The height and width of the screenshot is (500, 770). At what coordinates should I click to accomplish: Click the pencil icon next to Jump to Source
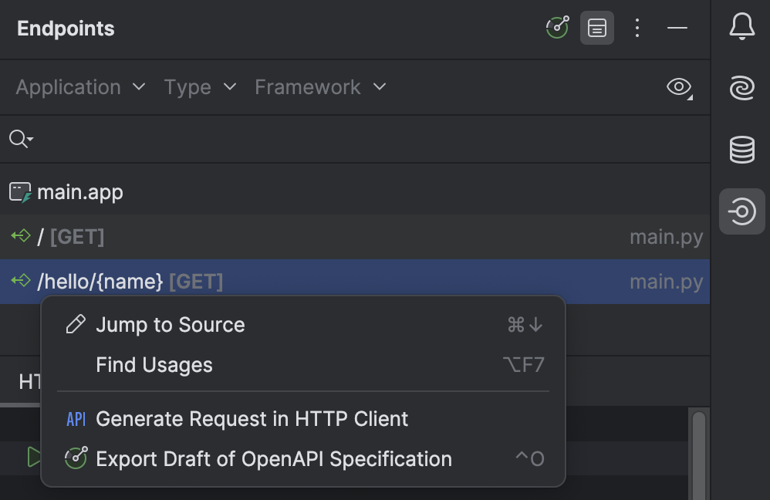74,324
